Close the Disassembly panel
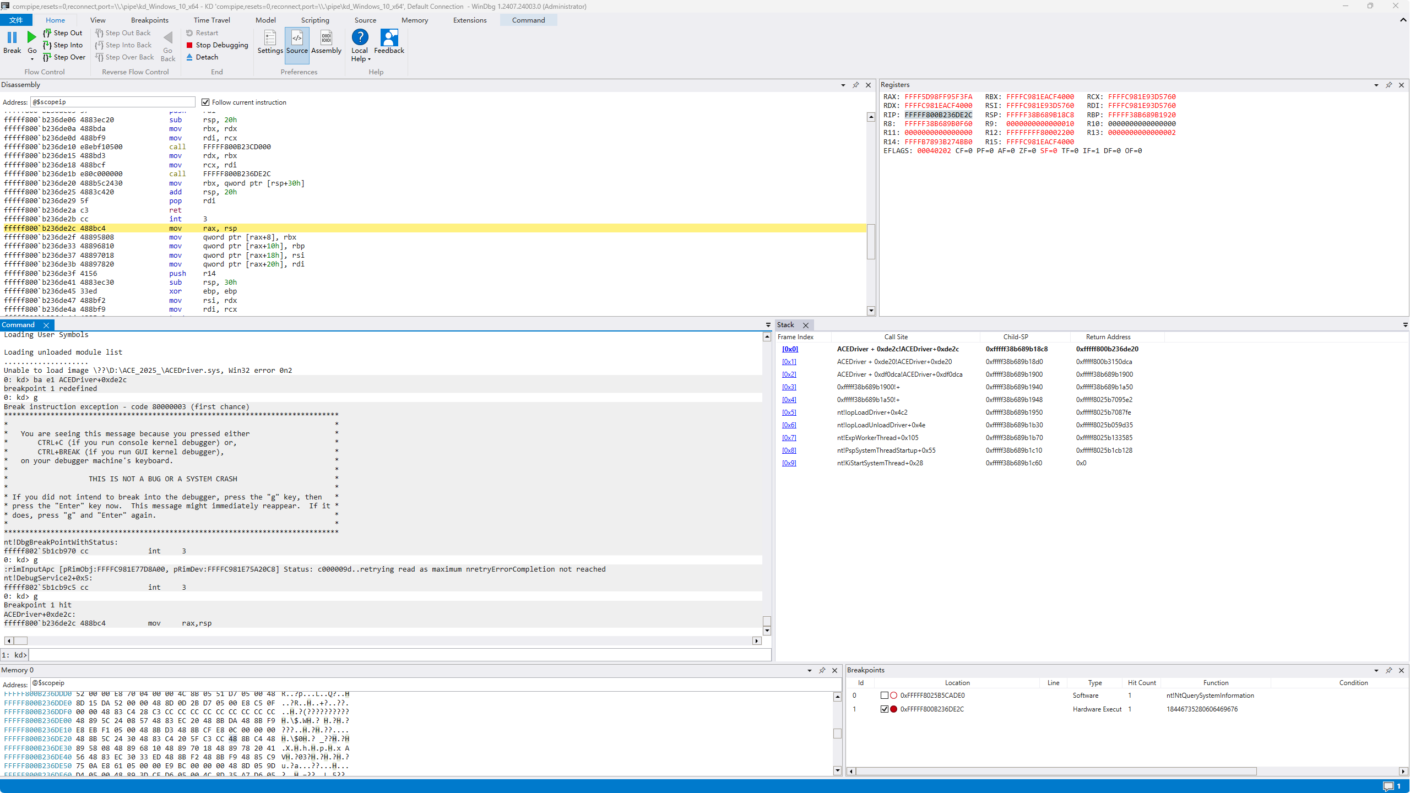 [868, 85]
